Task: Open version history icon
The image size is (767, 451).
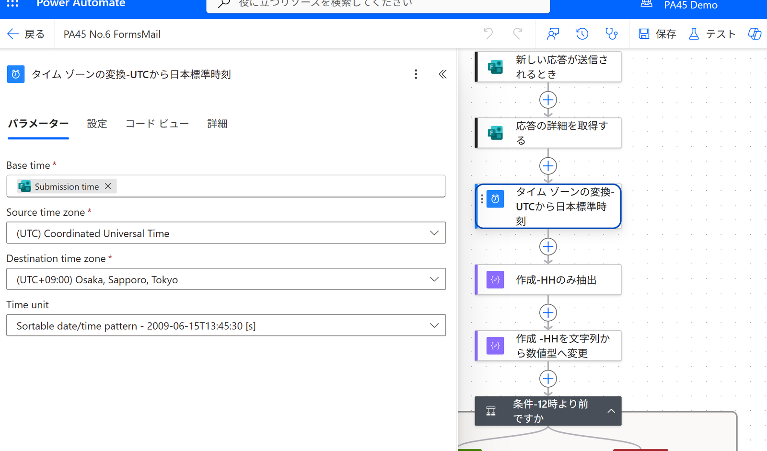Action: click(582, 34)
